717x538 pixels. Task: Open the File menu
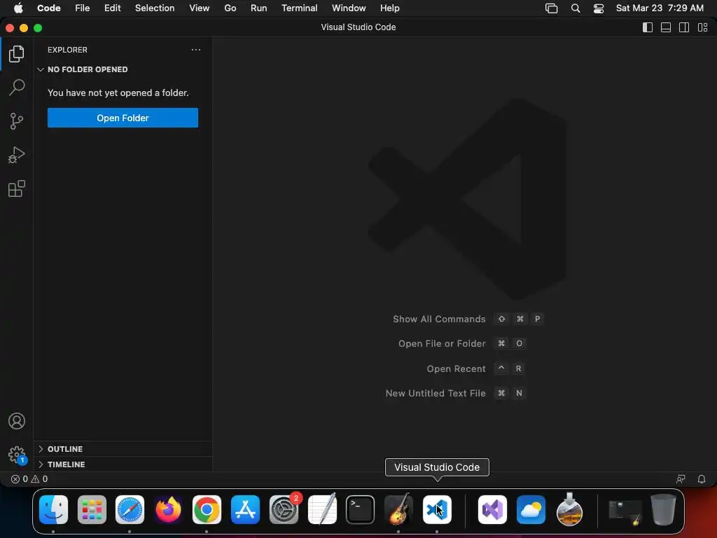[83, 8]
